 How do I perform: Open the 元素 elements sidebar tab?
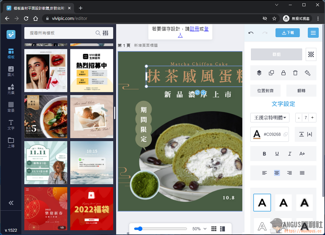pyautogui.click(x=11, y=89)
